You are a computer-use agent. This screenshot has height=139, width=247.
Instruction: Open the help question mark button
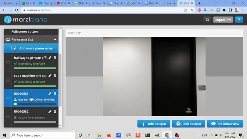coord(239,20)
